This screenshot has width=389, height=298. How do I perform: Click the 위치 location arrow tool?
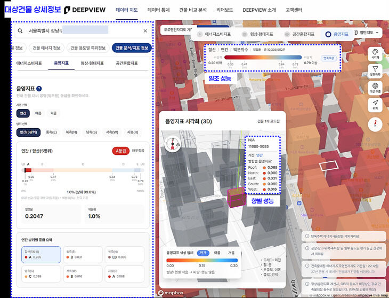click(375, 105)
